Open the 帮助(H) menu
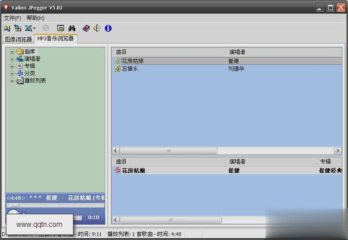The width and height of the screenshot is (348, 240). (x=35, y=18)
